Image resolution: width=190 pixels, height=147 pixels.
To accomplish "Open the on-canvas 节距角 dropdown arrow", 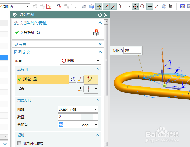I will [139, 50].
